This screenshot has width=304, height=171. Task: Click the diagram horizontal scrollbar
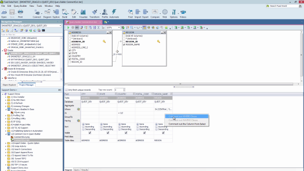(180, 84)
